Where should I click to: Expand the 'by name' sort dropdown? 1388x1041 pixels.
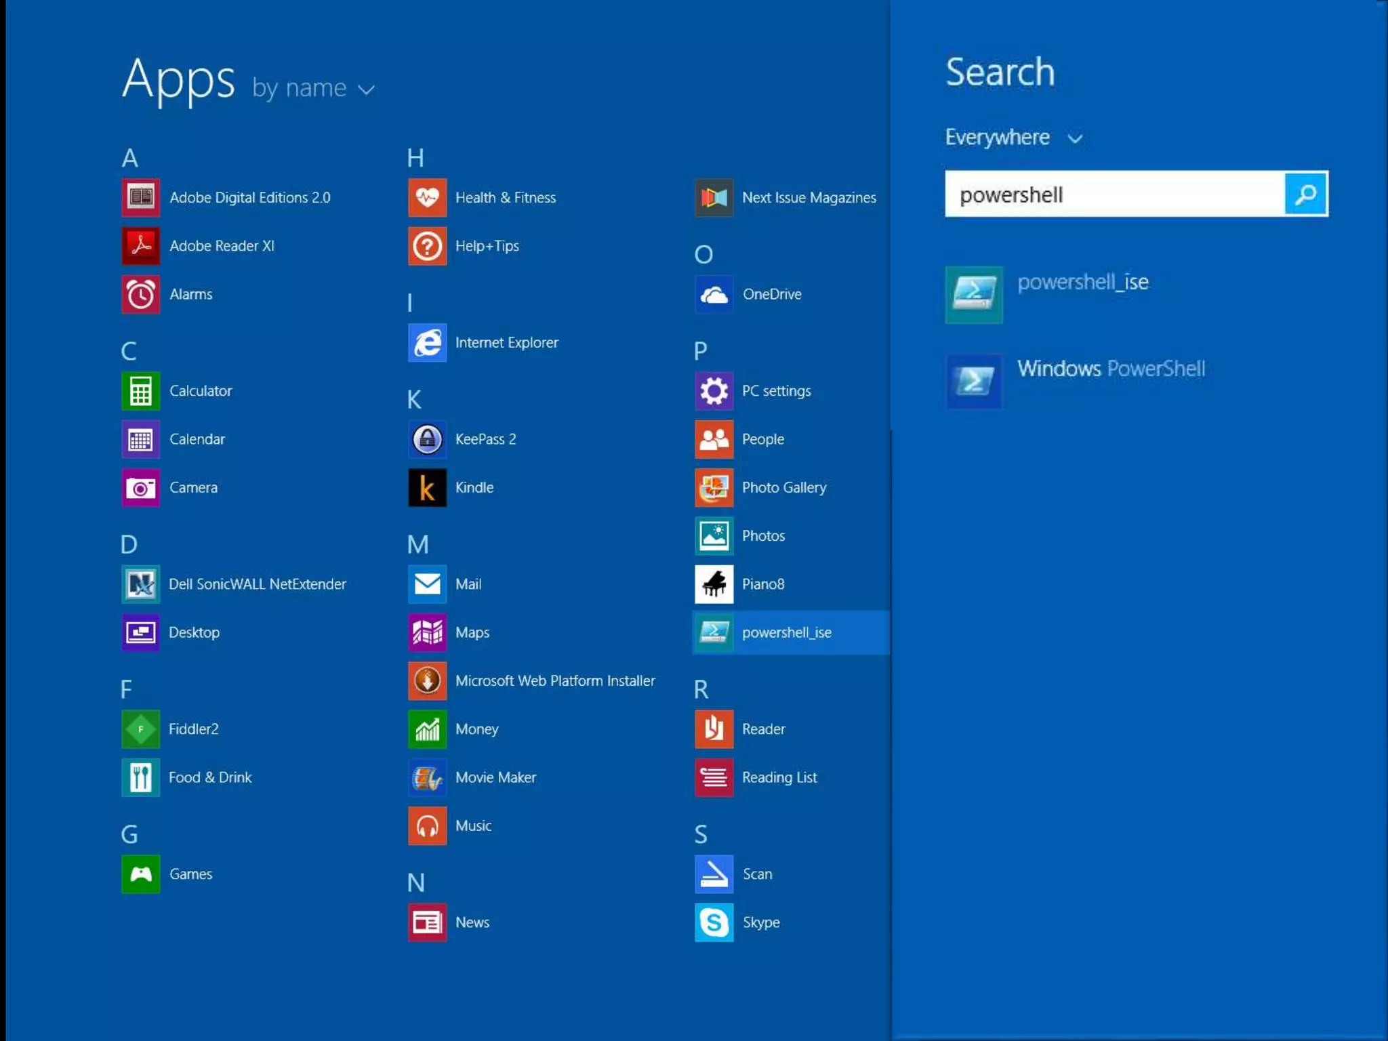coord(313,89)
